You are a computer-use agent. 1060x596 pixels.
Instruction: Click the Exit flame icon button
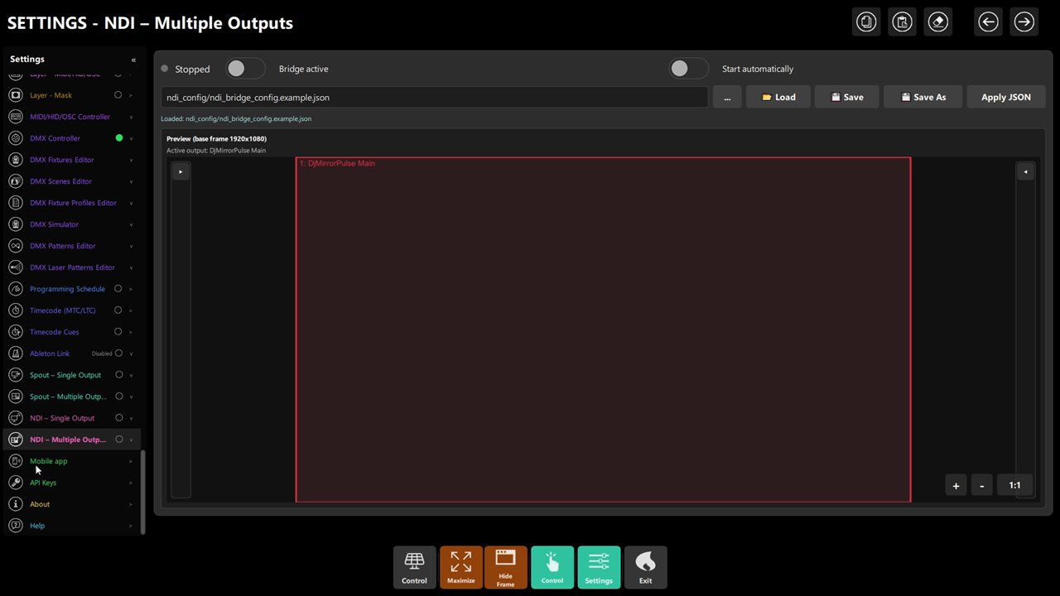645,568
